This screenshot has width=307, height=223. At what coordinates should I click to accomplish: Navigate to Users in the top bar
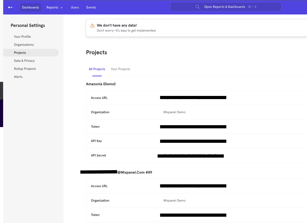click(x=75, y=7)
